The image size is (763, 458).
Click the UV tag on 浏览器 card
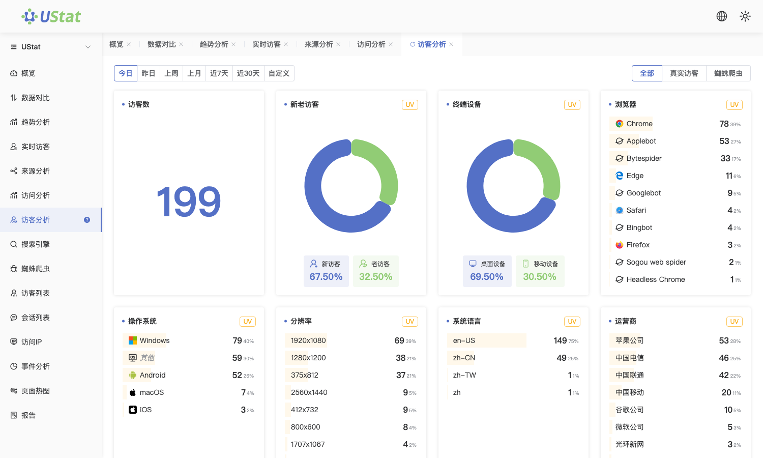pos(735,105)
